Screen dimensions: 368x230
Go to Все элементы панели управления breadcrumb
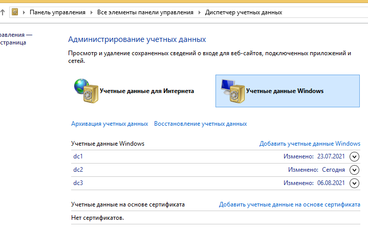tap(145, 12)
